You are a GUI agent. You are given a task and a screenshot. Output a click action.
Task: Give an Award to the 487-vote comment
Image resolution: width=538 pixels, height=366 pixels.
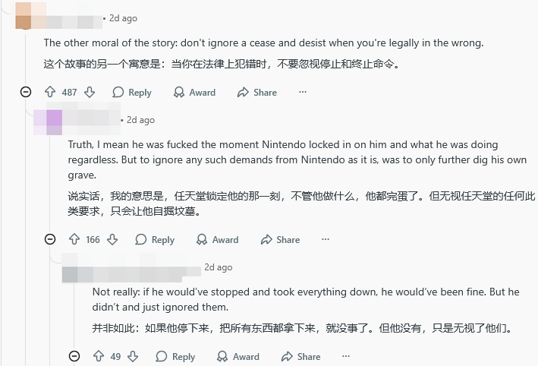click(x=194, y=92)
